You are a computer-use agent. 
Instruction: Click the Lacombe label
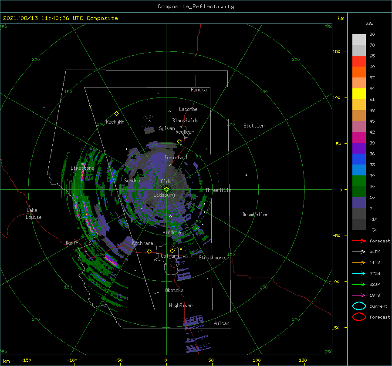(188, 109)
